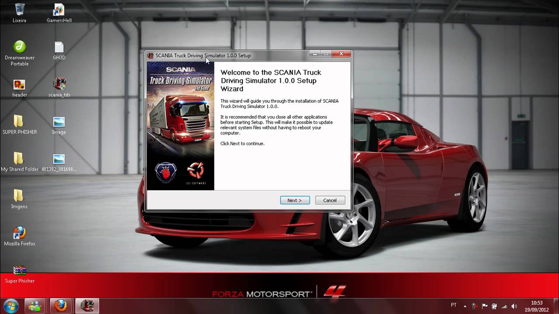Select the My Shared Folder icon

pos(20,162)
